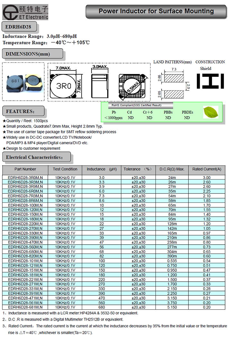Click the Power Inductor for Surface Mounting banner
The width and height of the screenshot is (228, 337).
click(156, 11)
